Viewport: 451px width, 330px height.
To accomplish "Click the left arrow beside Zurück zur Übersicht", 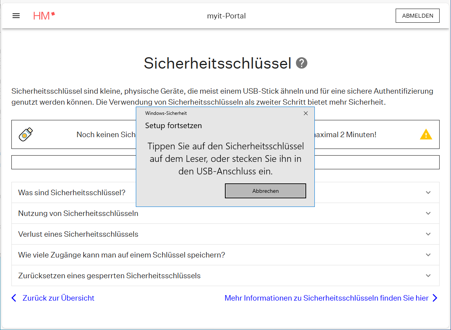I will coord(14,298).
